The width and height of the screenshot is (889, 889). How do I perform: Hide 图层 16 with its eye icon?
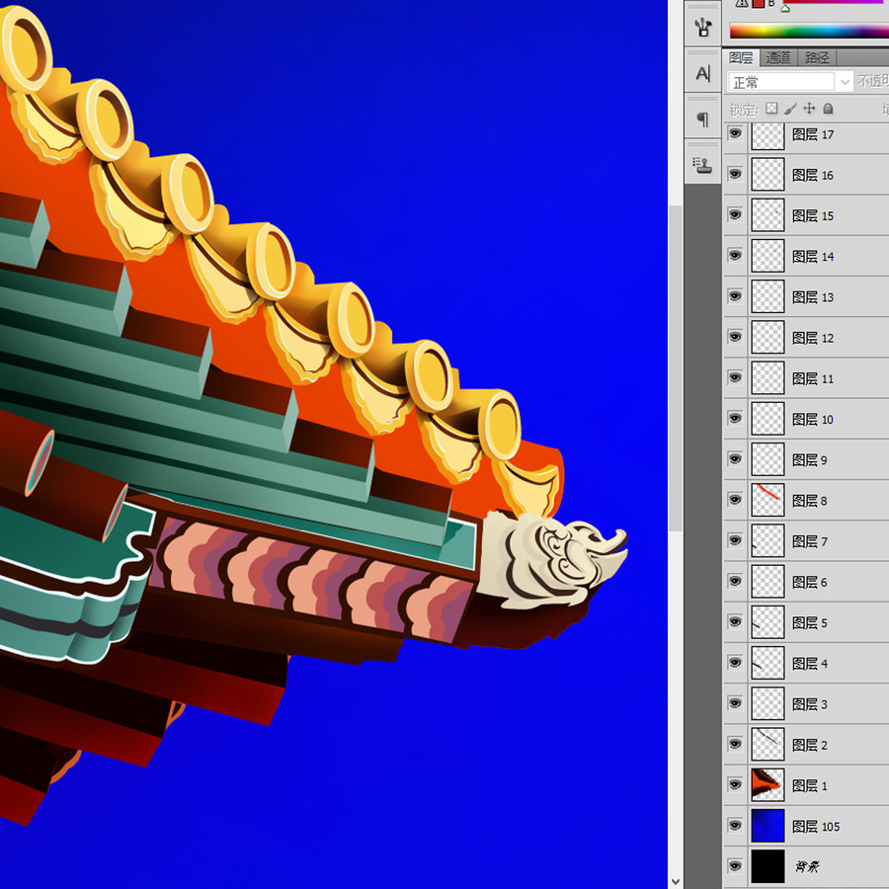click(x=735, y=174)
